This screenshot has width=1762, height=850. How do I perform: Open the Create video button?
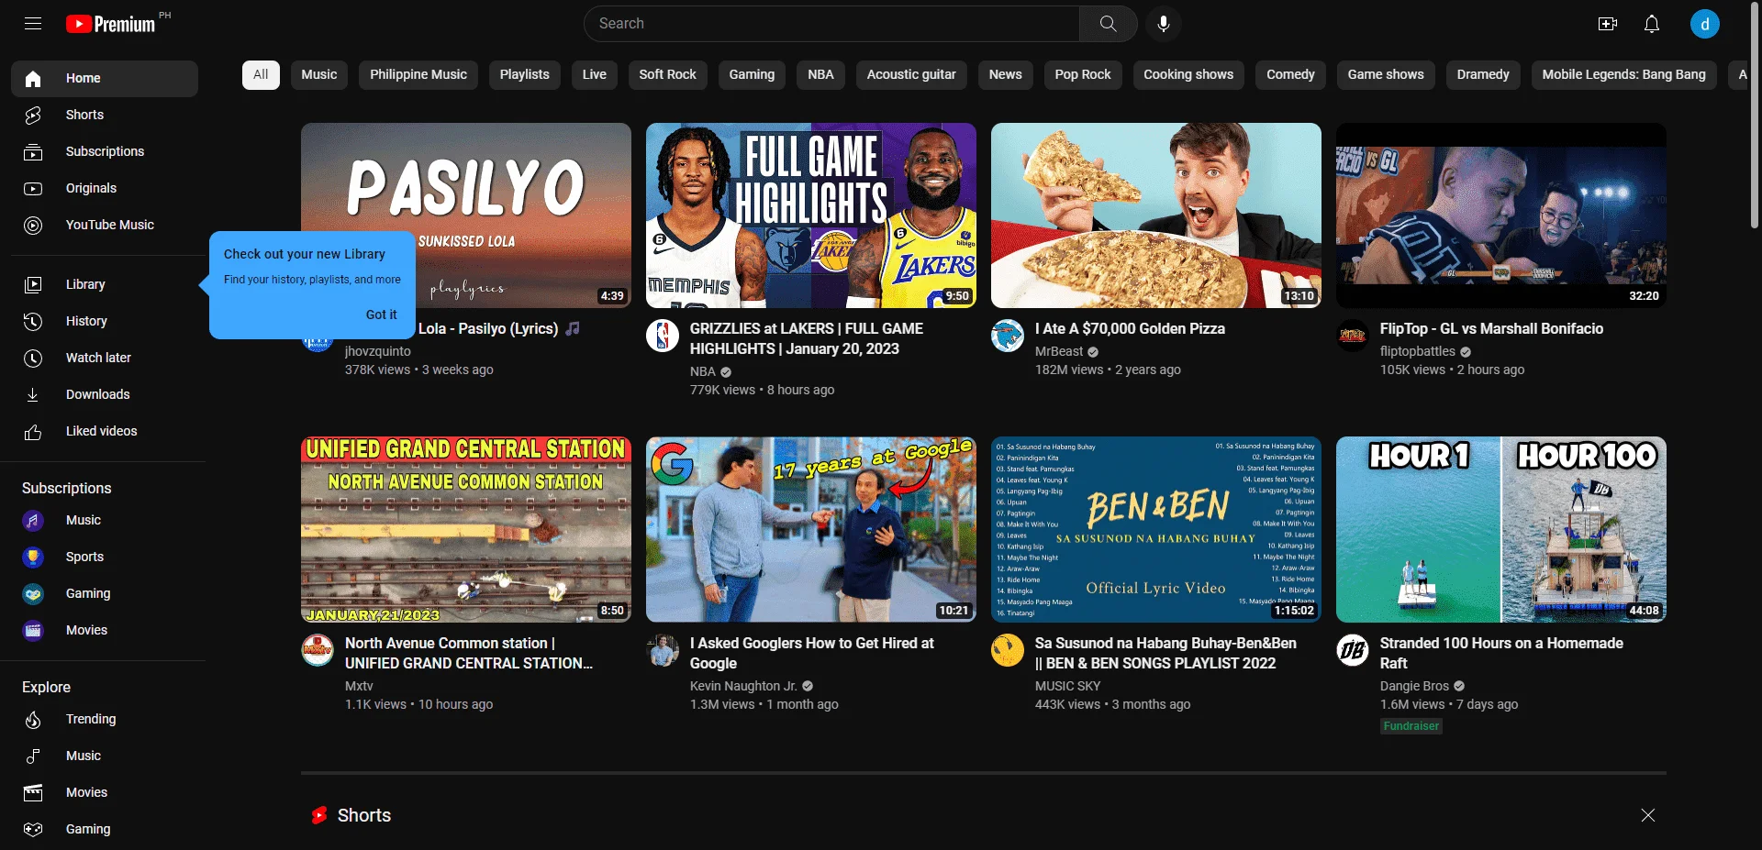(x=1608, y=24)
